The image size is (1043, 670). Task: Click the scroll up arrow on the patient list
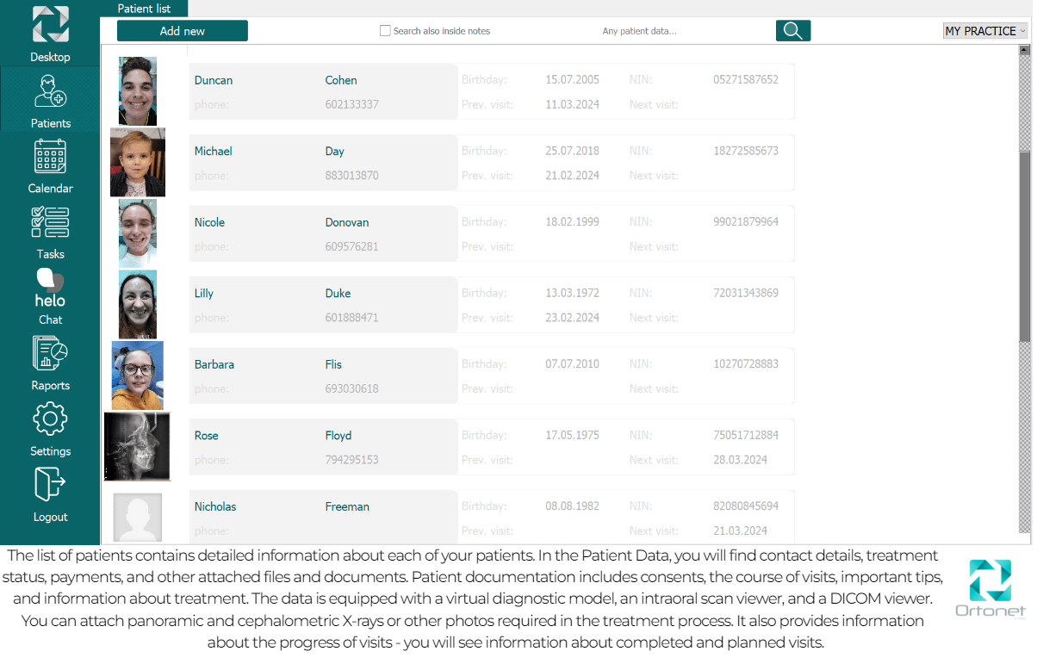click(x=1024, y=50)
